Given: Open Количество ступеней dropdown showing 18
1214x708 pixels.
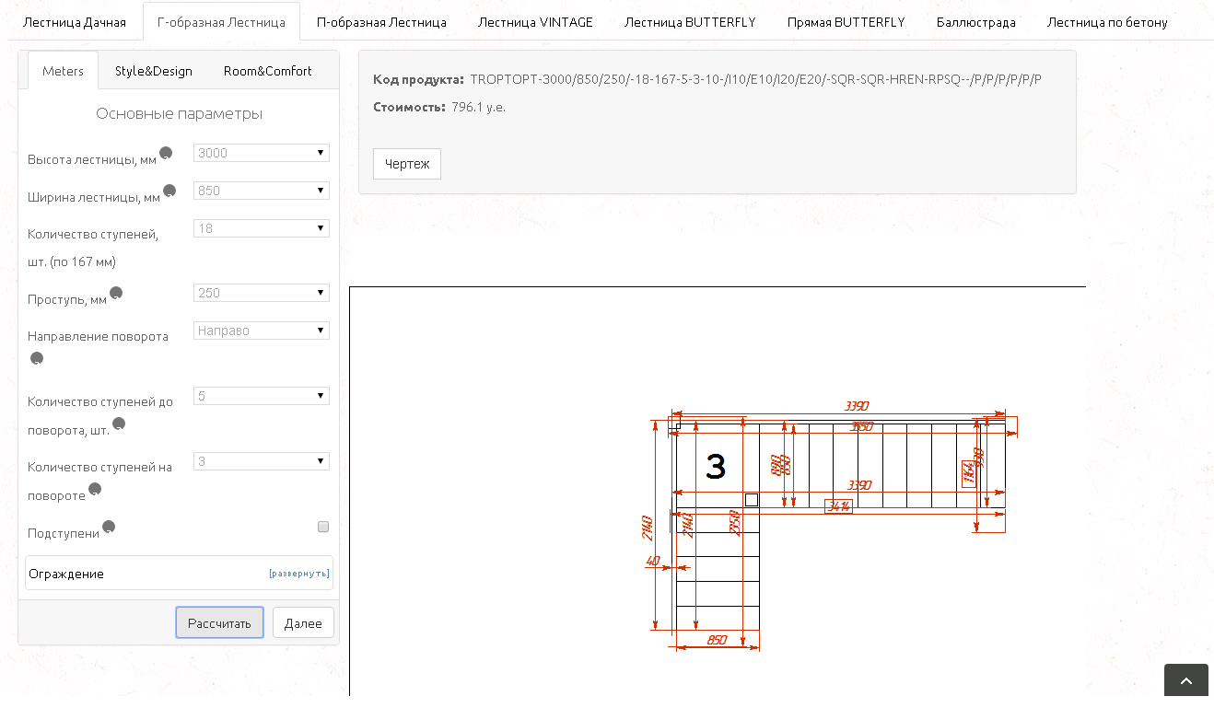Looking at the screenshot, I should point(262,228).
